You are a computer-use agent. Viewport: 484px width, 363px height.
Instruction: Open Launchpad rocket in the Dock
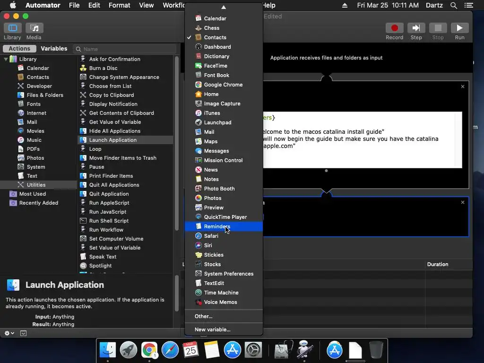(x=129, y=350)
